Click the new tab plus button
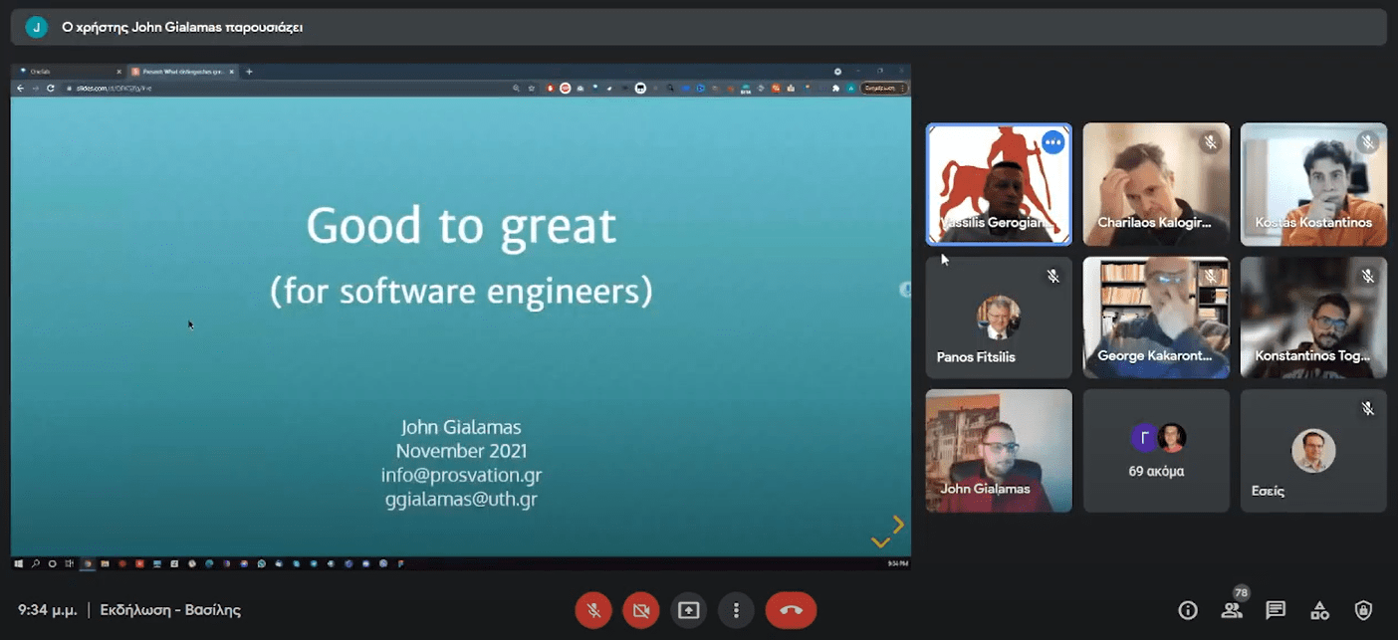The image size is (1398, 640). 249,72
